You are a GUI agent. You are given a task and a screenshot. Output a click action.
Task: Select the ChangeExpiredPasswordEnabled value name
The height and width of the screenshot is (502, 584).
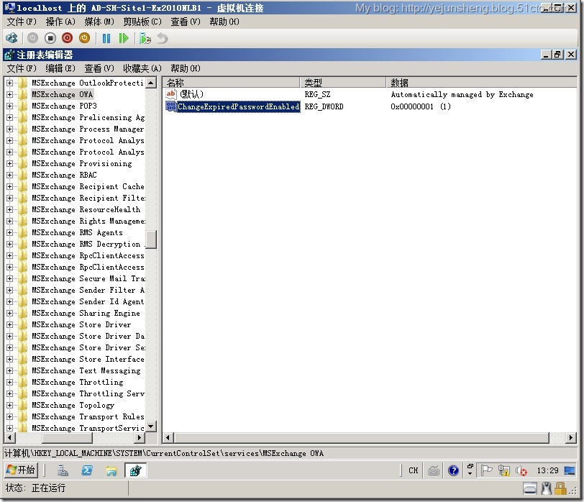[238, 106]
